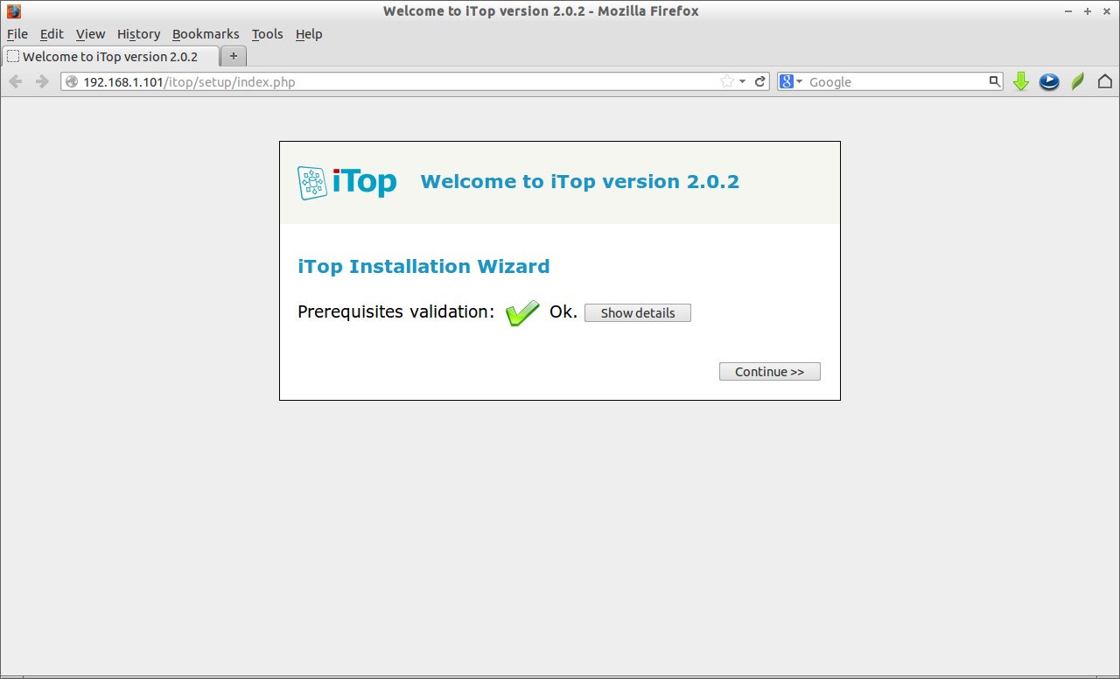The height and width of the screenshot is (679, 1120).
Task: Click the 'Welcome to iTop version 2.0.2' banner title
Action: (x=579, y=182)
